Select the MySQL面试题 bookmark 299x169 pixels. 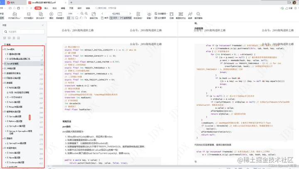15,88
